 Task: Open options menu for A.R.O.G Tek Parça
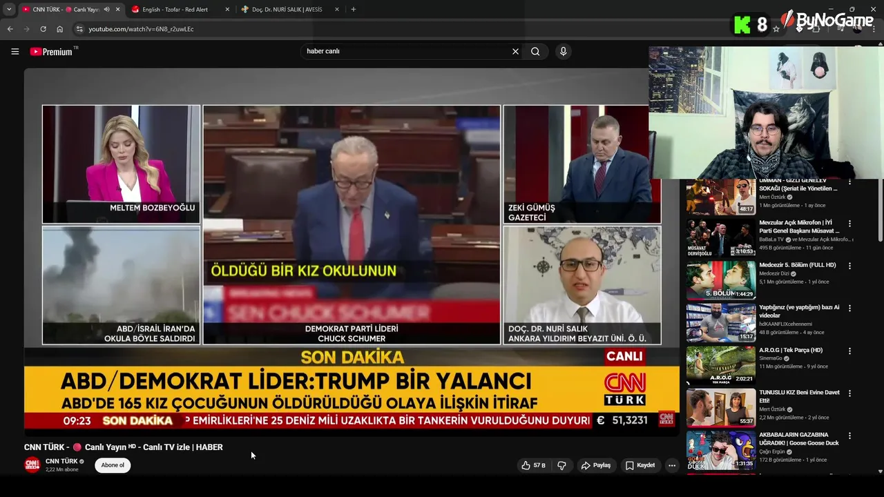coord(849,351)
